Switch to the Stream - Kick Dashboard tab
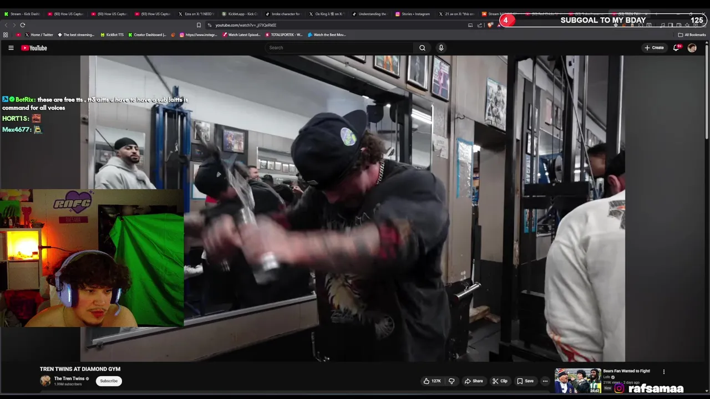This screenshot has width=710, height=399. tap(22, 14)
